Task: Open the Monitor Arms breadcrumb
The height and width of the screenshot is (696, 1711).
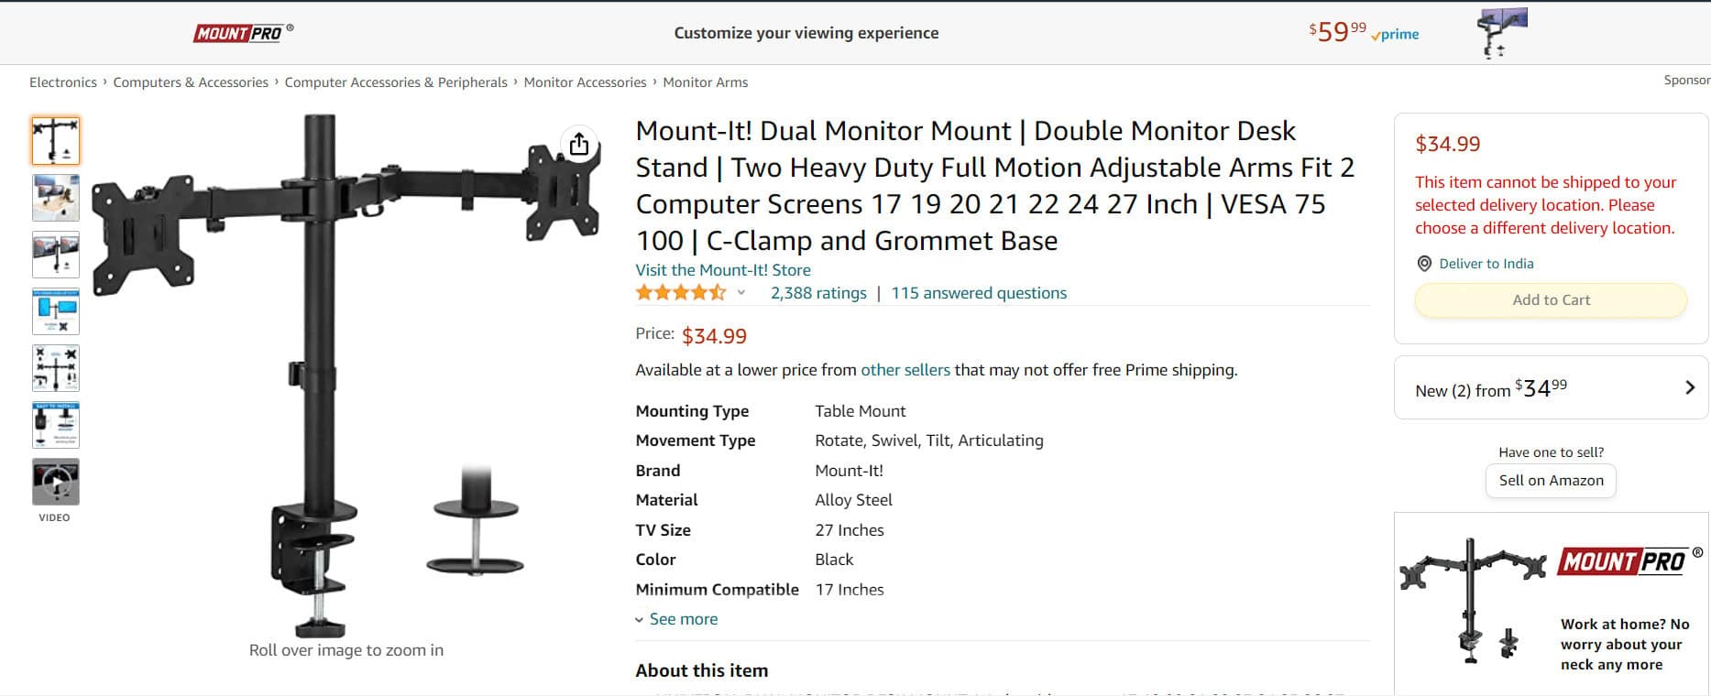Action: pyautogui.click(x=706, y=82)
